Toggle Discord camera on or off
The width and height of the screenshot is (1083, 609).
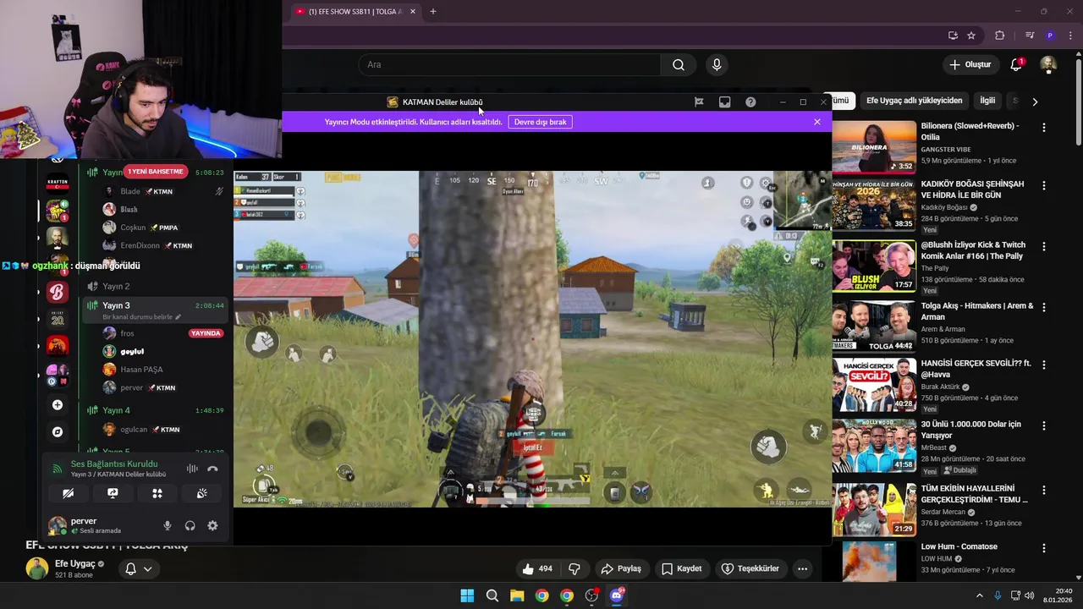tap(69, 493)
